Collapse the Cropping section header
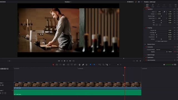The image size is (178, 100). [x=150, y=28]
